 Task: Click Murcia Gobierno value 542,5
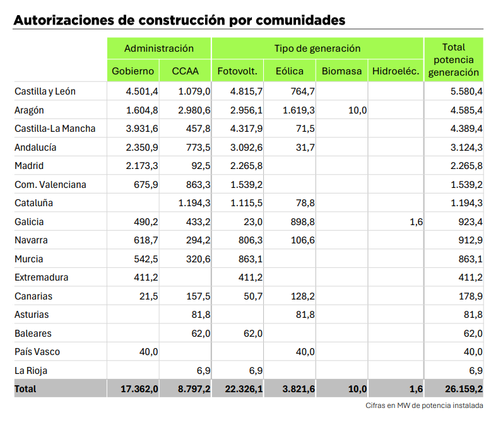pos(146,259)
